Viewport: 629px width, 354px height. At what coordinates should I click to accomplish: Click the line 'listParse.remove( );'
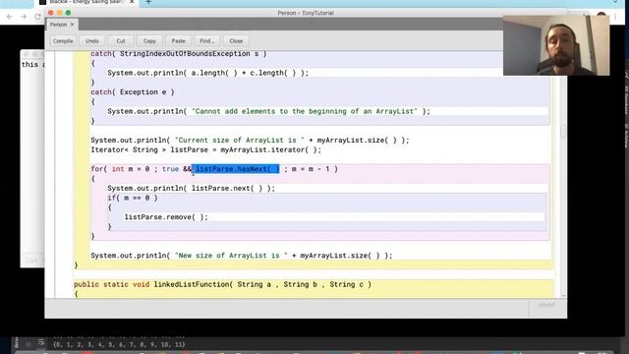tap(166, 217)
